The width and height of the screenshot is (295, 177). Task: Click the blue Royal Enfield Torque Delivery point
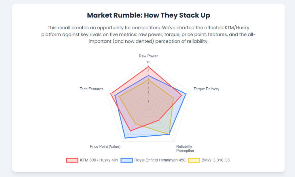[x=186, y=94]
